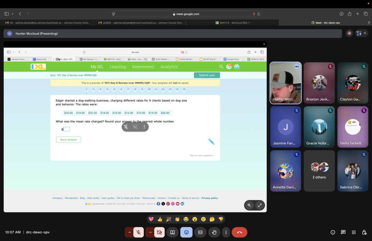Image resolution: width=372 pixels, height=241 pixels.
Task: Raise your hand in the meeting
Action: pyautogui.click(x=214, y=232)
